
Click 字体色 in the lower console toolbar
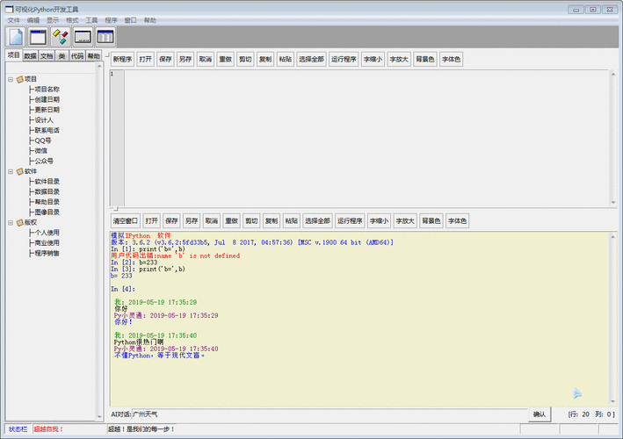coord(457,221)
